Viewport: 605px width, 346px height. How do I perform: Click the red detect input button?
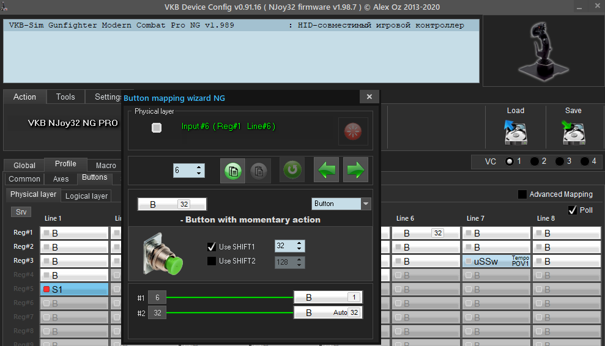coord(352,131)
